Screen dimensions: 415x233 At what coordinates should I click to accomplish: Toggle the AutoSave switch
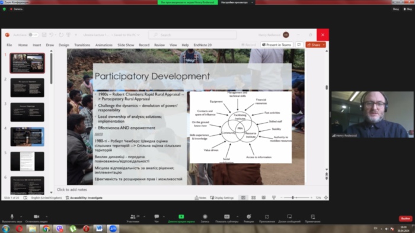pyautogui.click(x=34, y=35)
